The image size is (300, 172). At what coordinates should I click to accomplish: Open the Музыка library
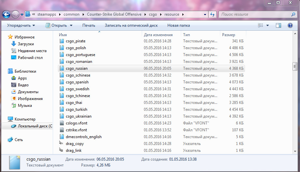coord(25,106)
